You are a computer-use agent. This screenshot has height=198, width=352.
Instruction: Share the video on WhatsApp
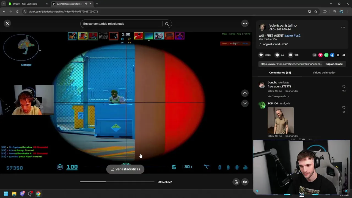click(x=326, y=55)
